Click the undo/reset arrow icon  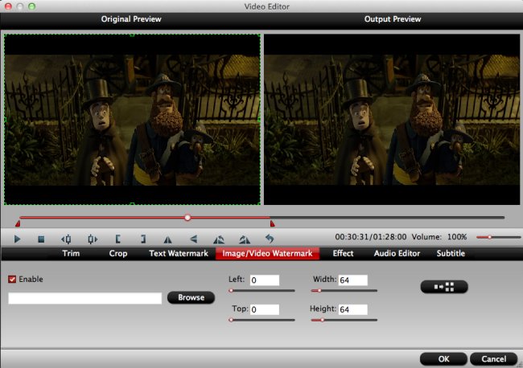coord(270,239)
